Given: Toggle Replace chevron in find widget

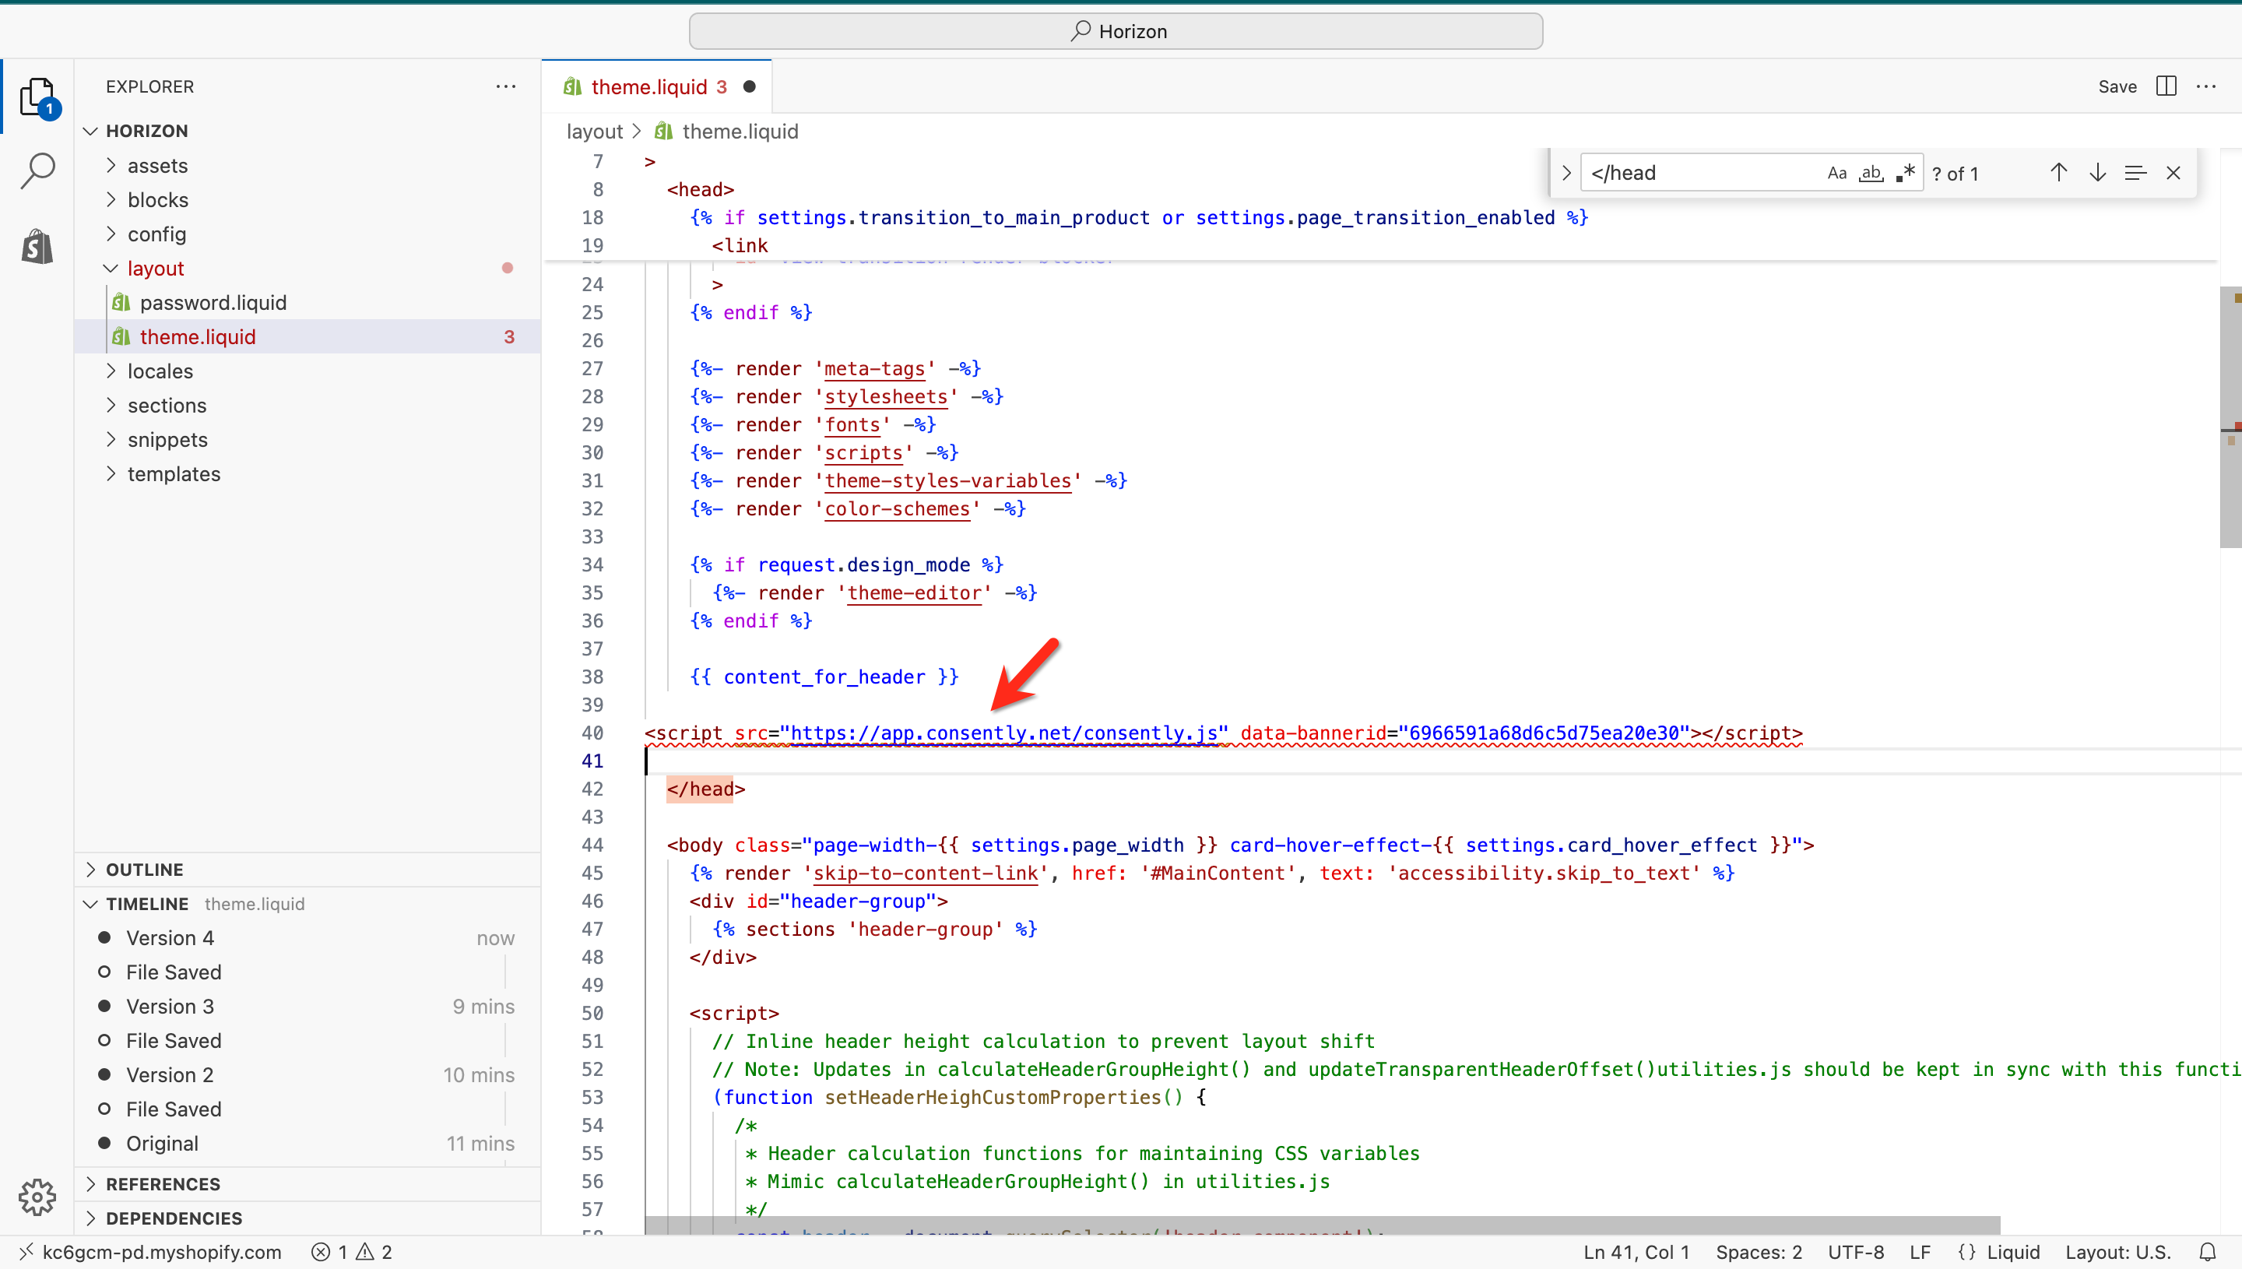Looking at the screenshot, I should 1566,173.
